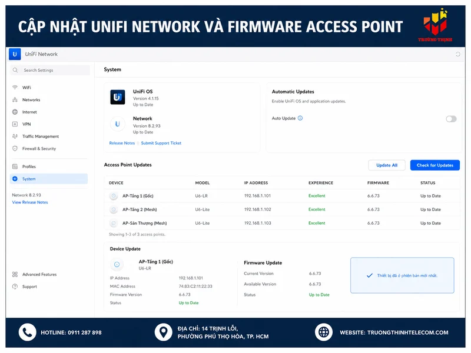The height and width of the screenshot is (353, 471).
Task: Click the MAC address 74:83:C2:11:22:33
Action: (x=195, y=287)
